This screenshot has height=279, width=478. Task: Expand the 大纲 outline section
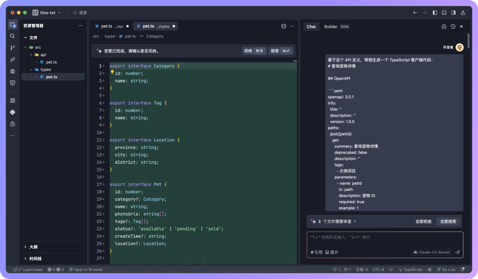click(33, 247)
